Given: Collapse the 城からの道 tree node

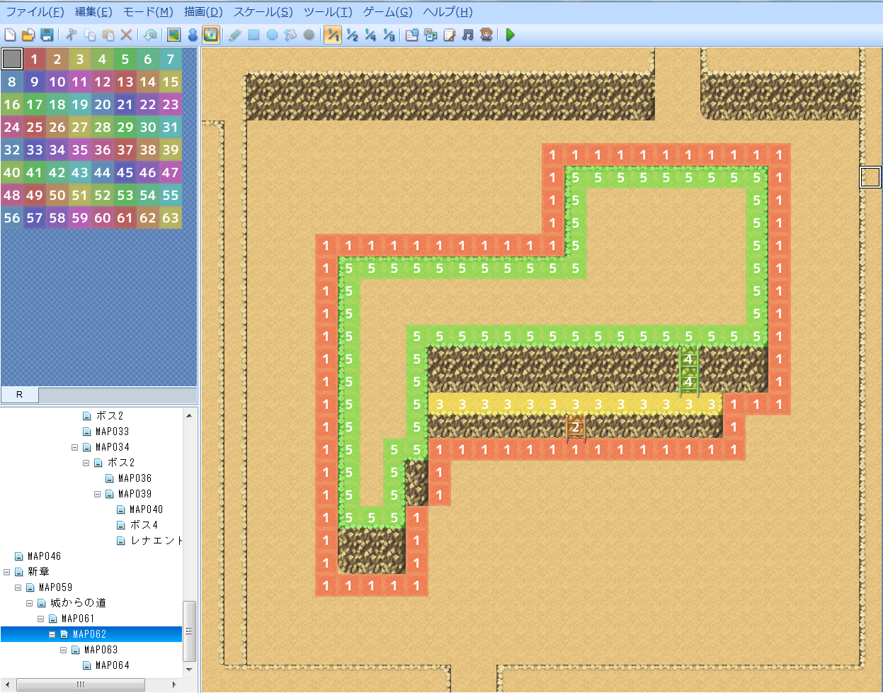Looking at the screenshot, I should 29,603.
